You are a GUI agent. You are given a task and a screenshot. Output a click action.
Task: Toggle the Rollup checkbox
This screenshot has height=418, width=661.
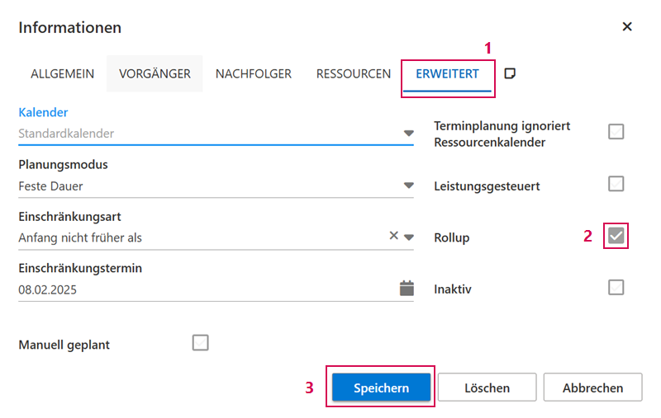click(616, 237)
